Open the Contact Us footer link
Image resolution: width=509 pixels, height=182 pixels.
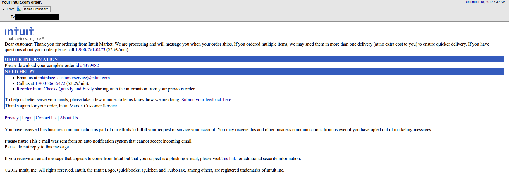point(46,118)
